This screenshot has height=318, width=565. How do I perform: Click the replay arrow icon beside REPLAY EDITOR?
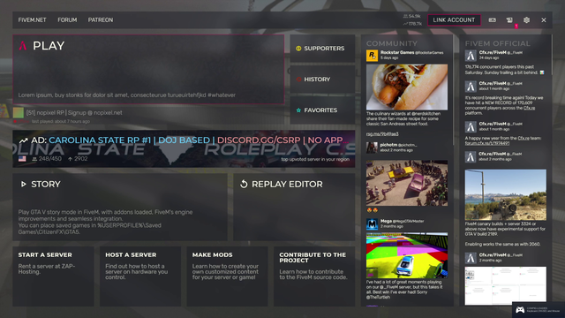[244, 185]
